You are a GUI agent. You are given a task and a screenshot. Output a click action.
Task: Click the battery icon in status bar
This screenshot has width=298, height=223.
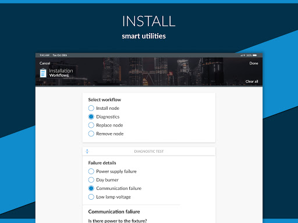(255, 55)
